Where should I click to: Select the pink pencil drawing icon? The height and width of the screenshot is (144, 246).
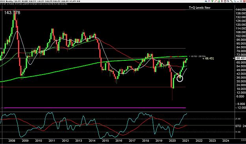[x=215, y=1]
